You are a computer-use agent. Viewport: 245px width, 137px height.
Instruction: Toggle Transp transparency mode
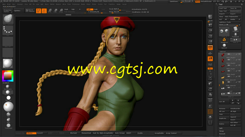pos(210,106)
